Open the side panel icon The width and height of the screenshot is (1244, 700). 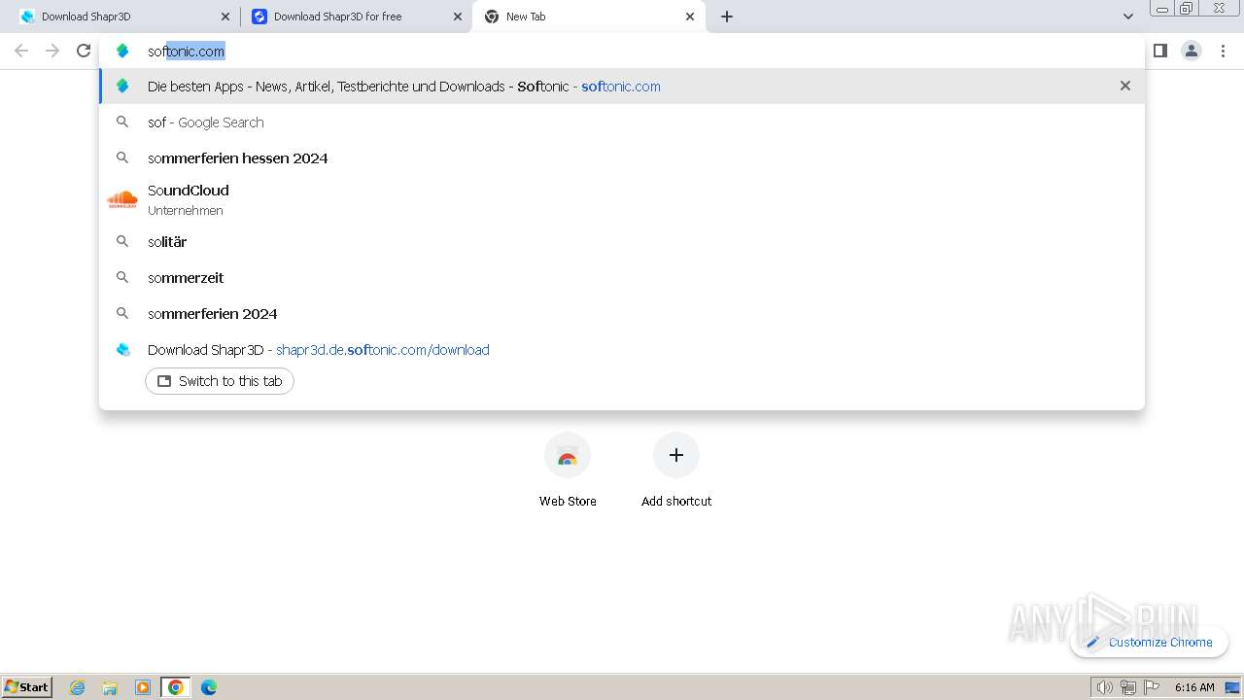click(x=1160, y=51)
